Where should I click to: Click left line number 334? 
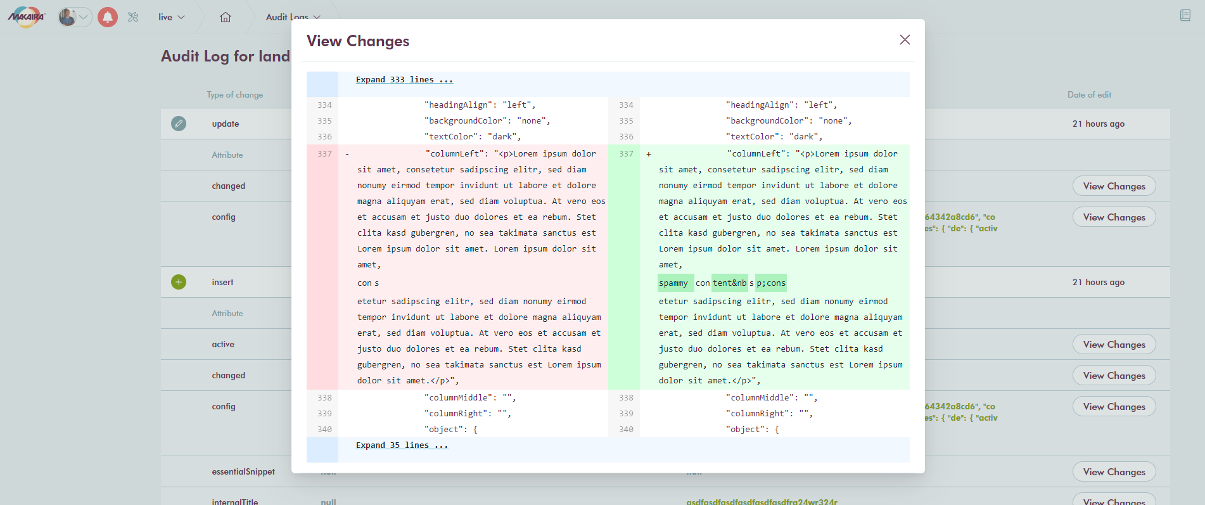pyautogui.click(x=324, y=105)
